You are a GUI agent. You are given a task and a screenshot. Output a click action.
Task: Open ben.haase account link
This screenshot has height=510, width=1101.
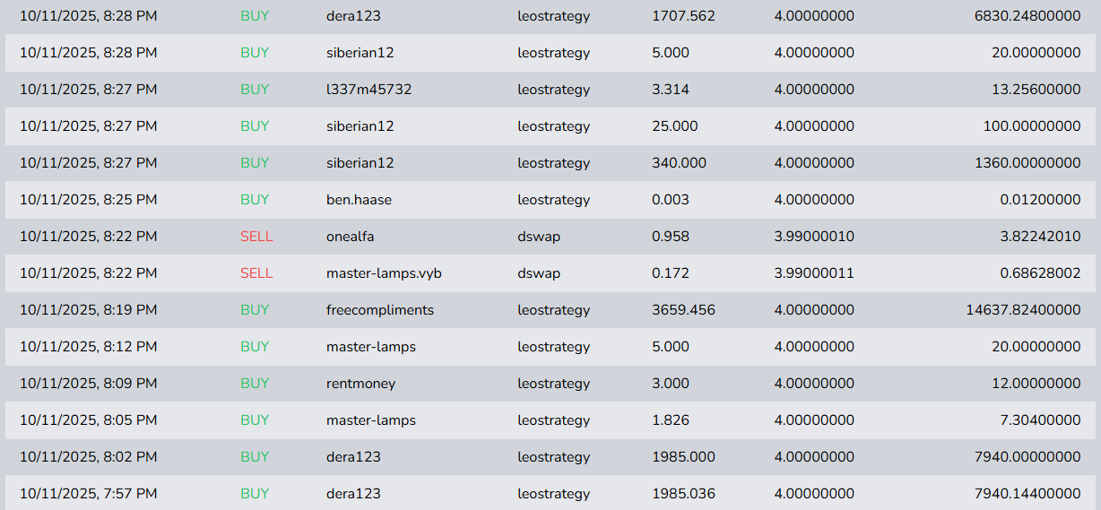point(359,200)
